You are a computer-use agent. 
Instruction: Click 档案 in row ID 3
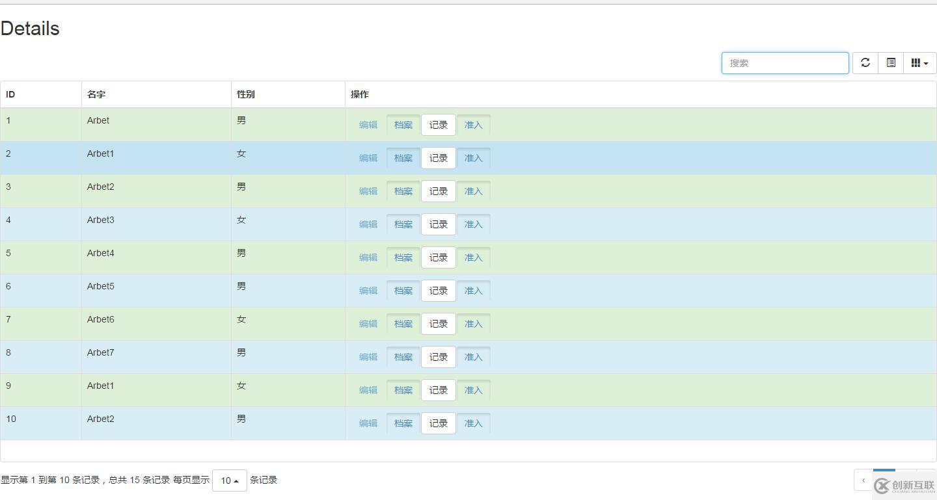(x=403, y=191)
